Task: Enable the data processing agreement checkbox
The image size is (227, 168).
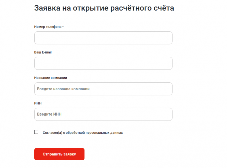Action: point(36,132)
